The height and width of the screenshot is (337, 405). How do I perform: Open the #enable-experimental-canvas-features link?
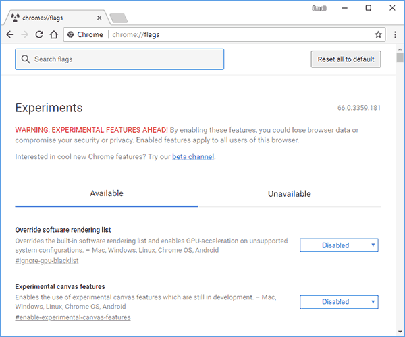tap(73, 317)
